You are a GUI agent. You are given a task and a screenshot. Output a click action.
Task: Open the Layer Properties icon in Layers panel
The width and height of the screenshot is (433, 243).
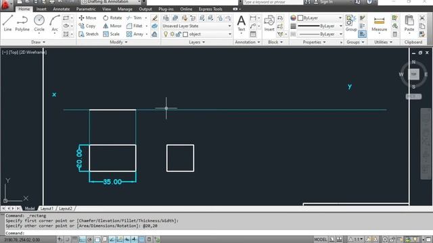166,18
